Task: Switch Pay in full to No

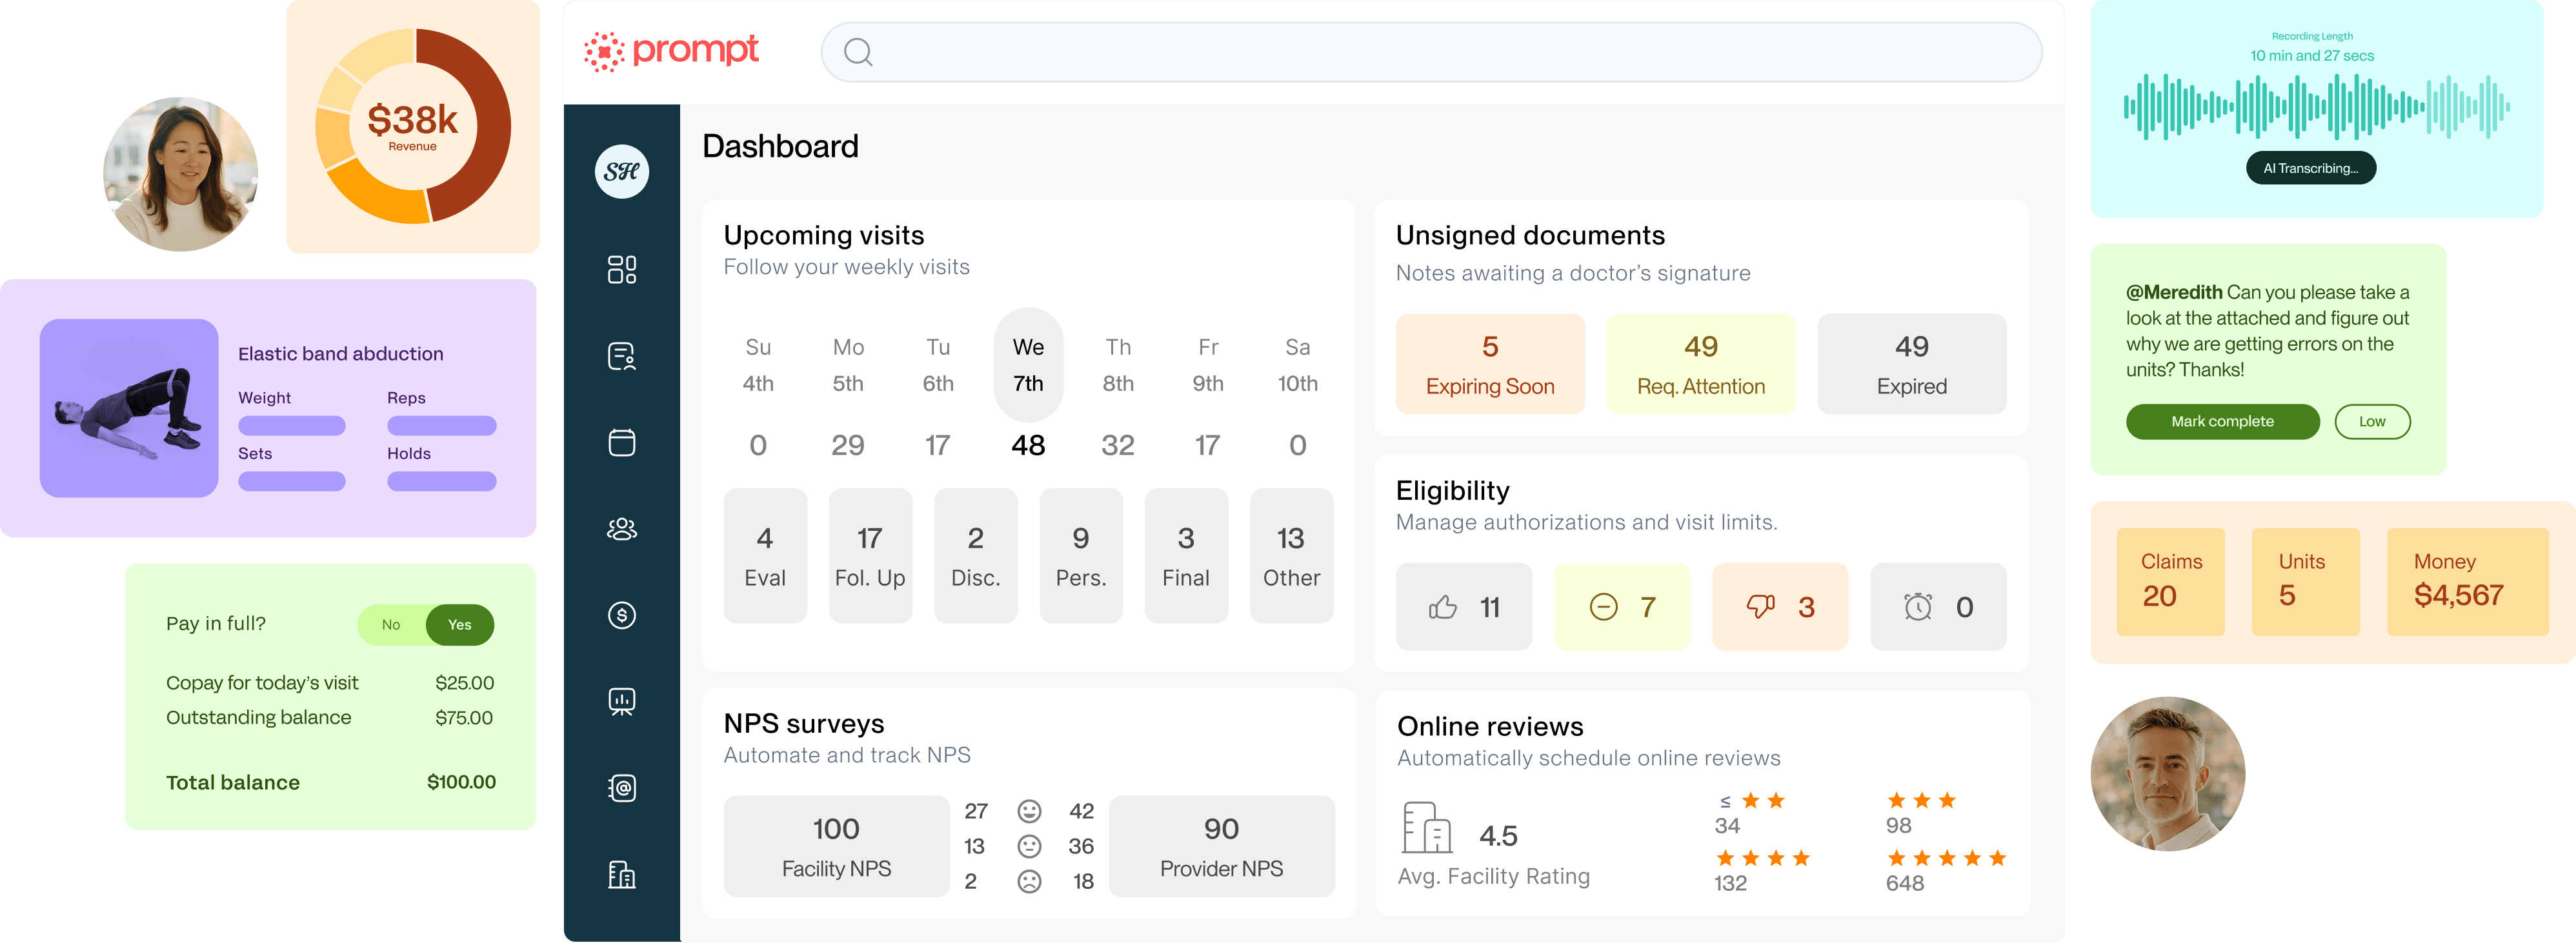Action: (x=391, y=625)
